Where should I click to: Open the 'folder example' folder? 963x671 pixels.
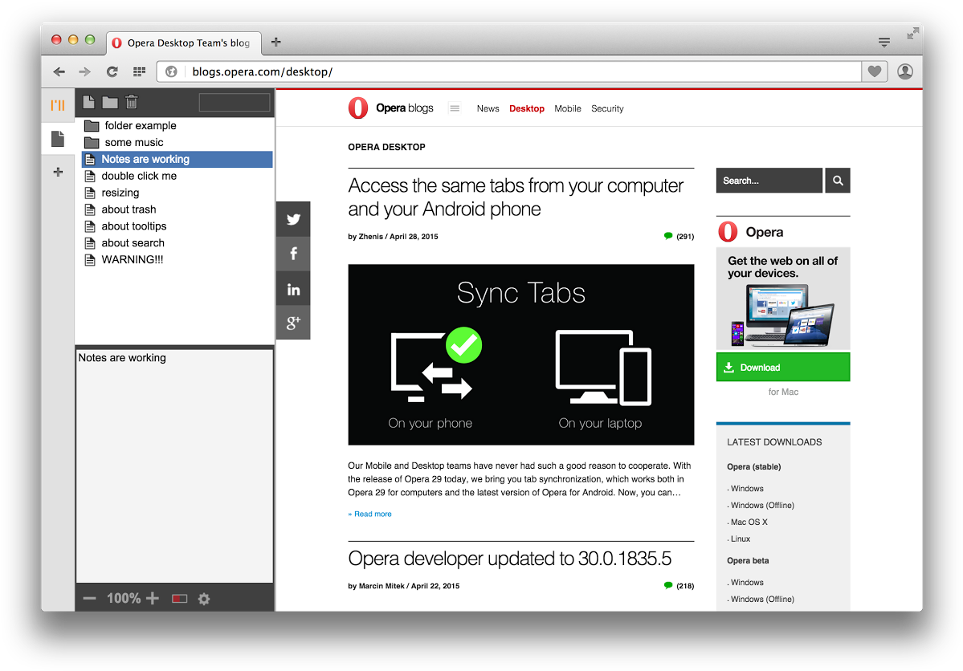[140, 126]
